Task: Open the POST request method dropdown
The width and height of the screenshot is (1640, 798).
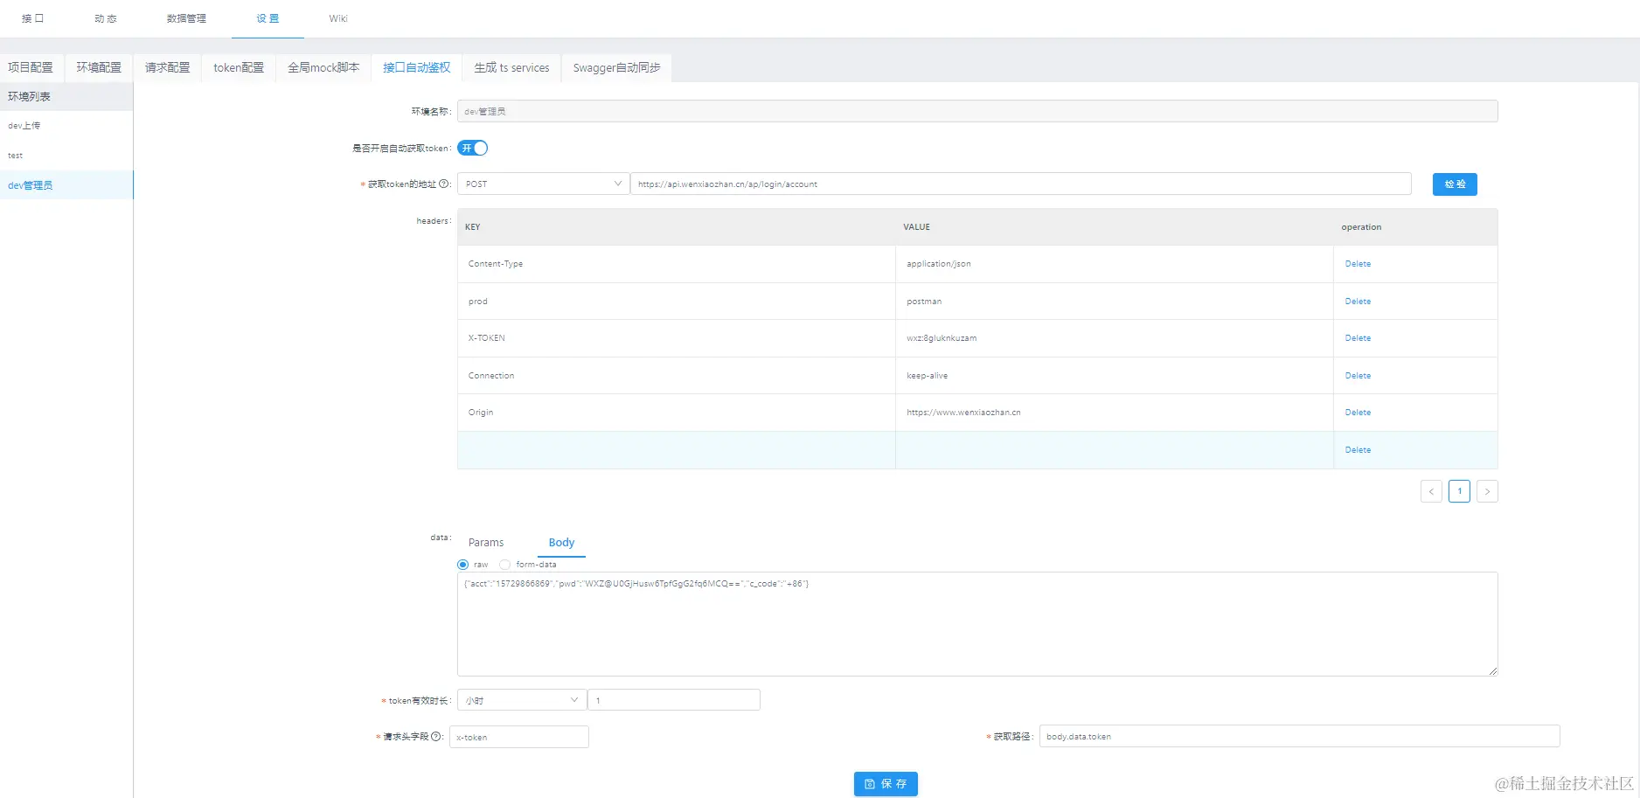Action: click(x=543, y=184)
